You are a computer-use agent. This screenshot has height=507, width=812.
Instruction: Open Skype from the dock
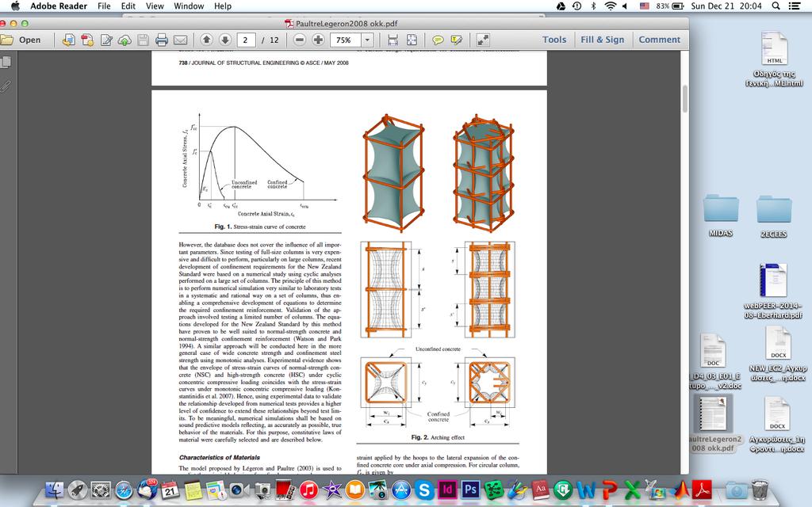tap(424, 490)
